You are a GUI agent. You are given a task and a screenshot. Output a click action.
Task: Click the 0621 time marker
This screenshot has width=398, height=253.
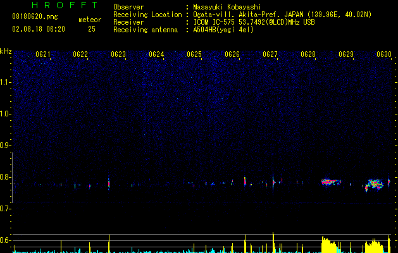(x=42, y=54)
